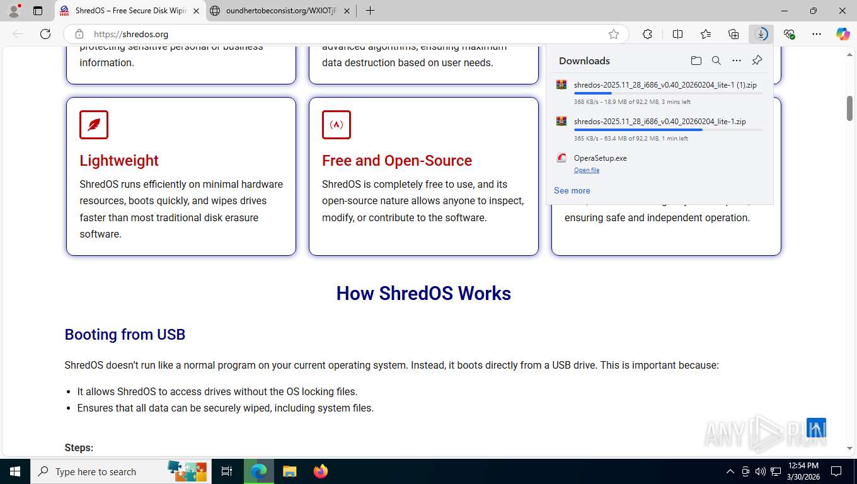Switch to ShredOS tab
Image resolution: width=857 pixels, height=484 pixels.
[x=130, y=11]
